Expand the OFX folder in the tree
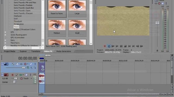174x97 pixels. pyautogui.click(x=5, y=32)
